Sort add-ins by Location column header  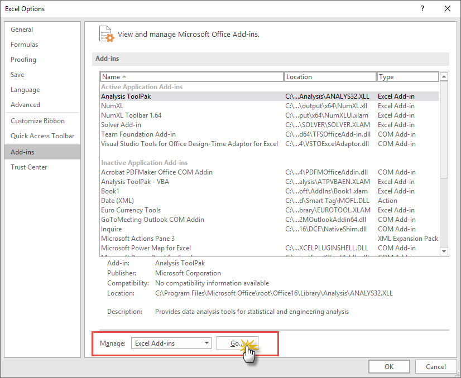pos(330,77)
